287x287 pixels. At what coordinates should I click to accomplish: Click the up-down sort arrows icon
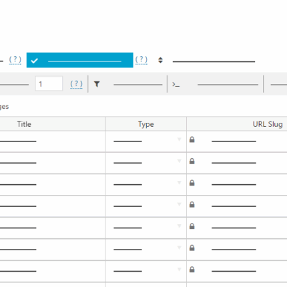coord(160,60)
